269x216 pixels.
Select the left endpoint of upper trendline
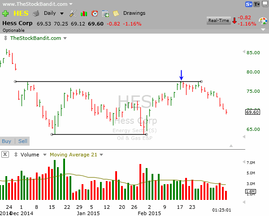tap(15, 82)
